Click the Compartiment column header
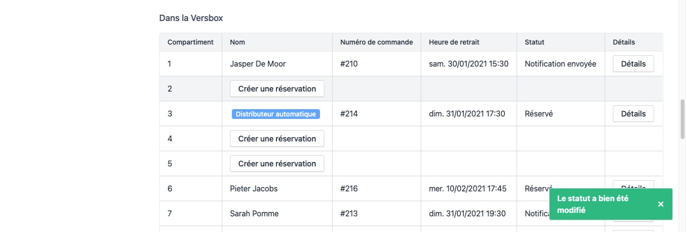This screenshot has height=232, width=686. click(190, 42)
